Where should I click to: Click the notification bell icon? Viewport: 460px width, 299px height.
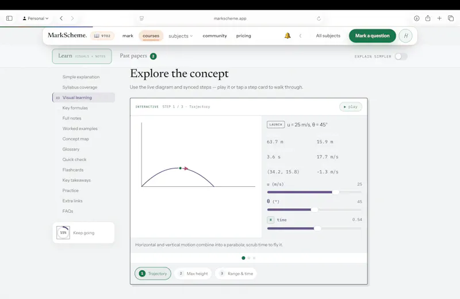[287, 36]
